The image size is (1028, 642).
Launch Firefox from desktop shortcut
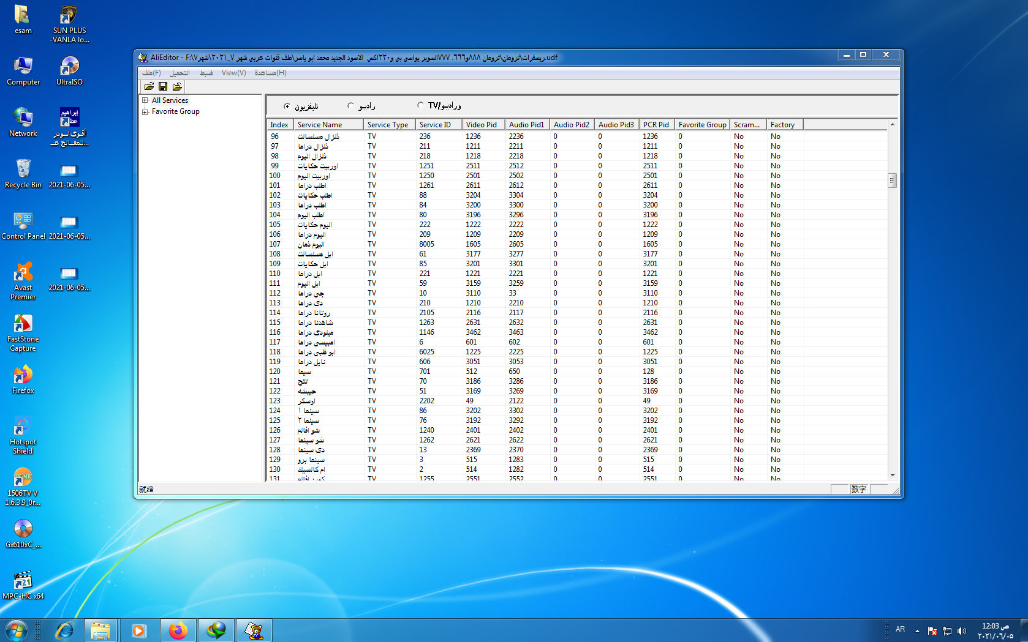pos(23,379)
